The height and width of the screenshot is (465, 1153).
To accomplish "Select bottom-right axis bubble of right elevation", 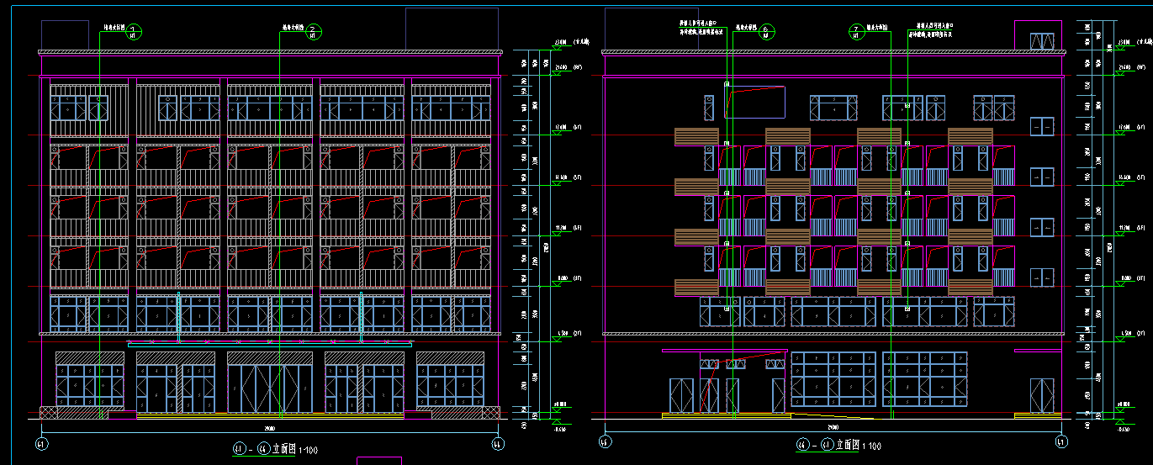I will (x=1060, y=441).
